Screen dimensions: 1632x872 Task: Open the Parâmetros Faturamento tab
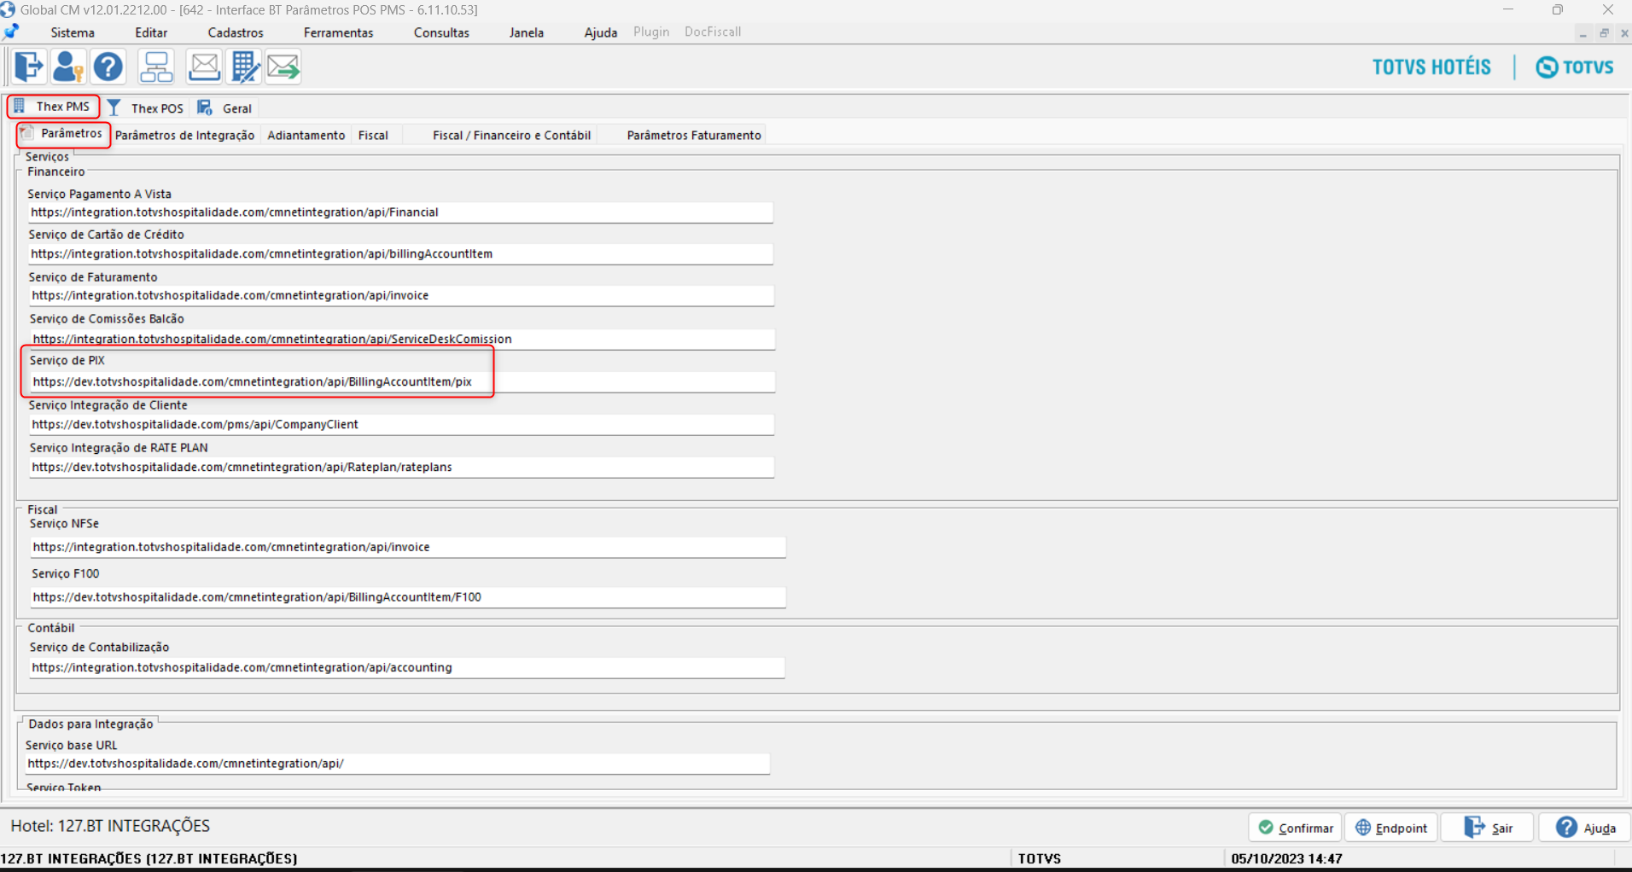694,135
